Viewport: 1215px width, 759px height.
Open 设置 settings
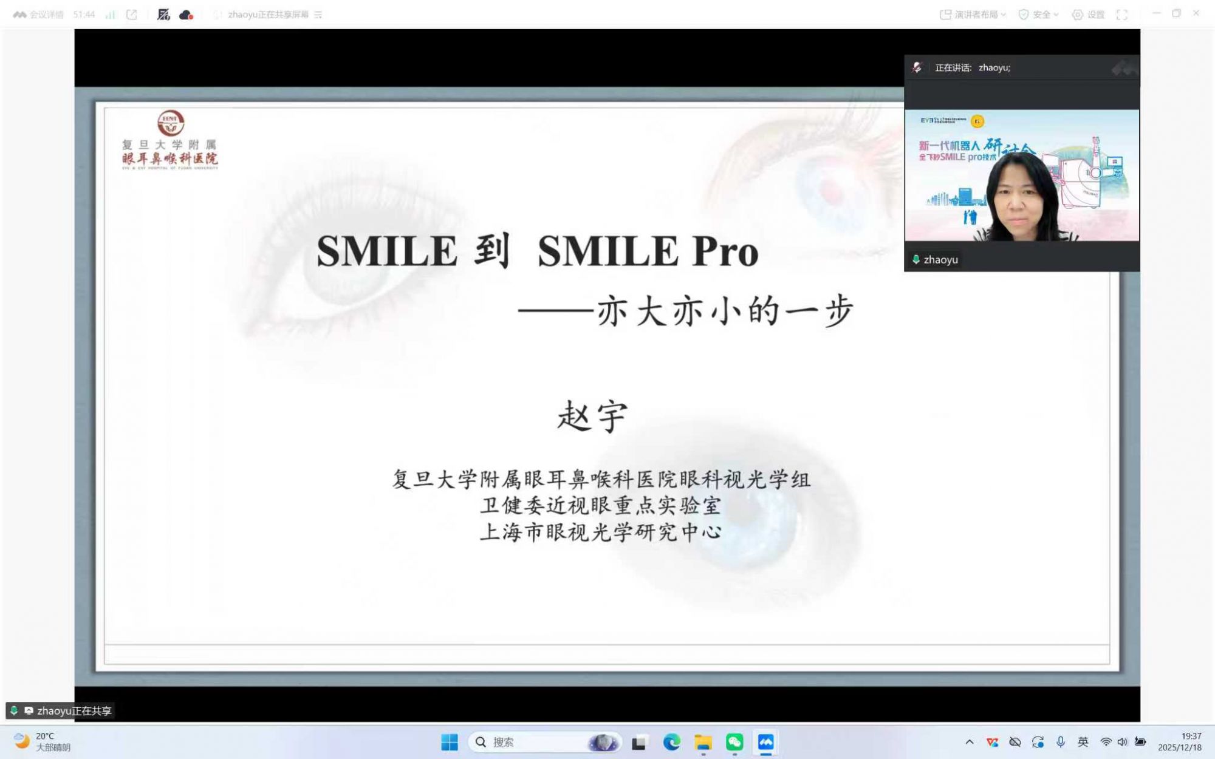tap(1089, 15)
